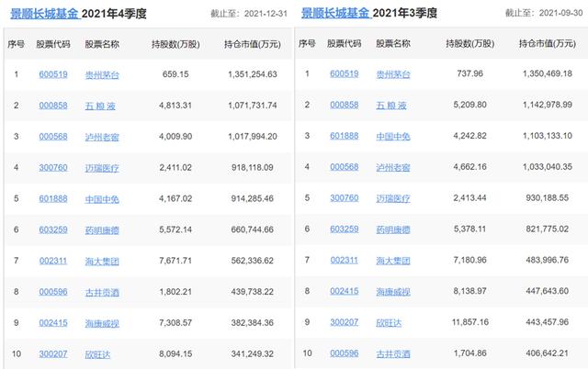This screenshot has height=369, width=588.
Task: Click the date text 截止至: 2021-09-30
Action: [544, 13]
